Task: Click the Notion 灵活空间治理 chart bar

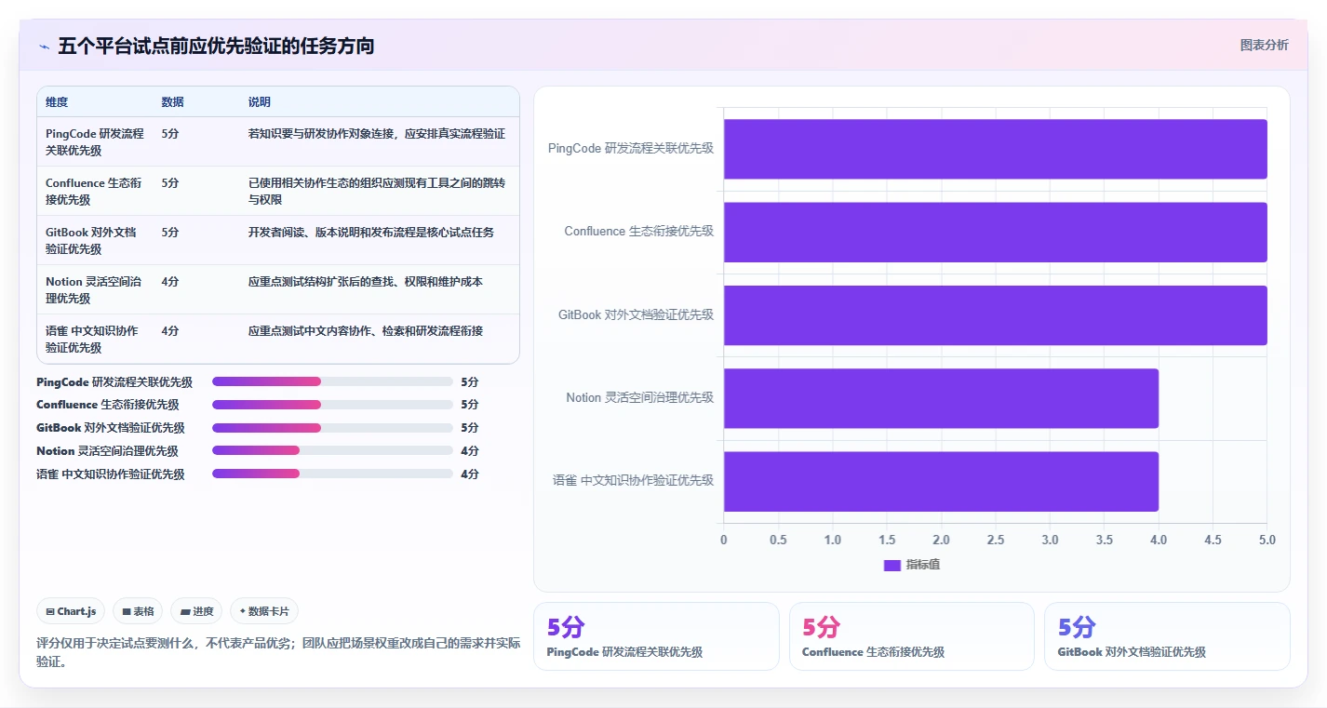Action: pyautogui.click(x=941, y=398)
